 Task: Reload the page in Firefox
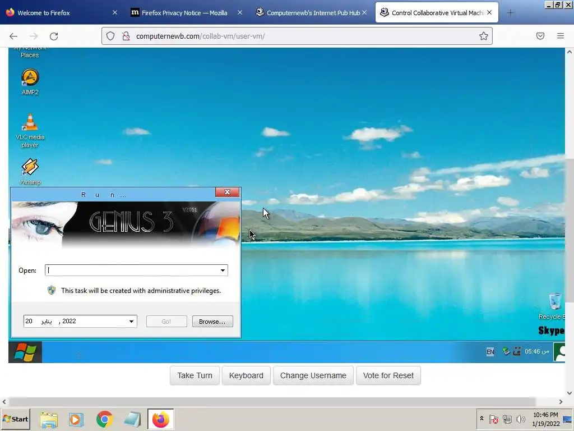54,36
